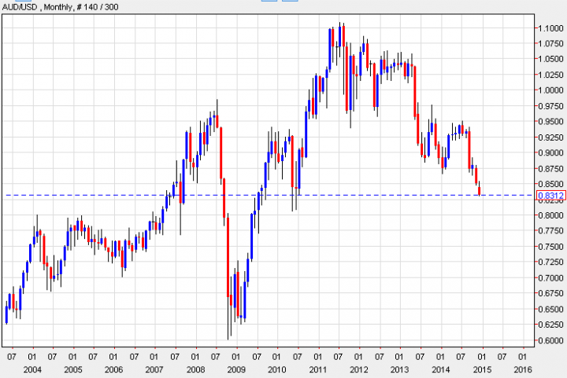The image size is (567, 378).
Task: Select the 2009 year label
Action: [x=236, y=369]
